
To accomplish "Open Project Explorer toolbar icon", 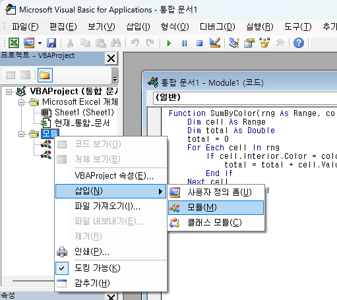I will tap(234, 43).
